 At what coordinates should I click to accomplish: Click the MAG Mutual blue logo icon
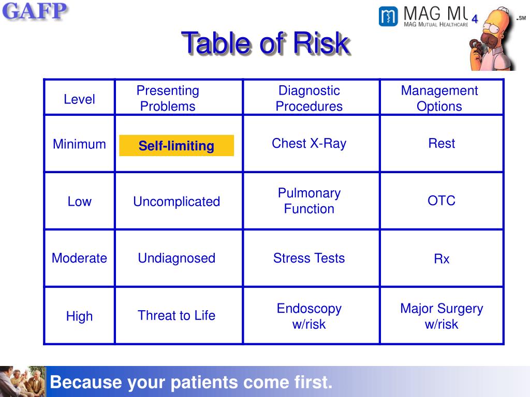tap(388, 17)
